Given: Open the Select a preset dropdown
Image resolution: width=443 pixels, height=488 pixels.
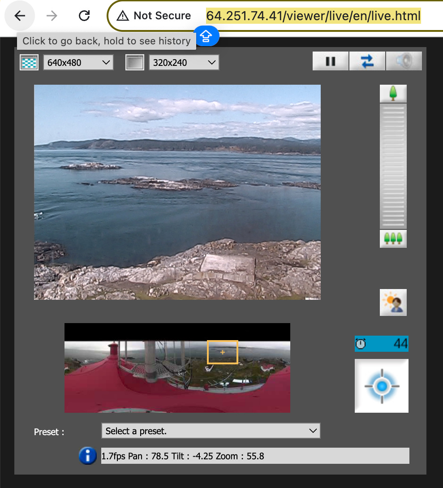Looking at the screenshot, I should pyautogui.click(x=211, y=431).
